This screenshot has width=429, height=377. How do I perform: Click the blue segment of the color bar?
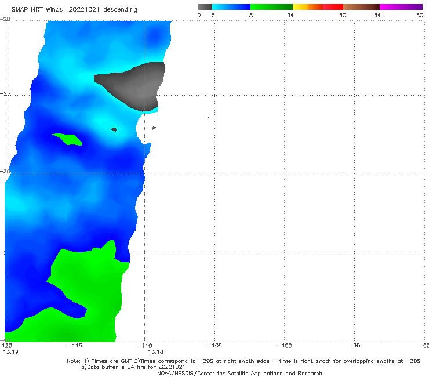(231, 7)
